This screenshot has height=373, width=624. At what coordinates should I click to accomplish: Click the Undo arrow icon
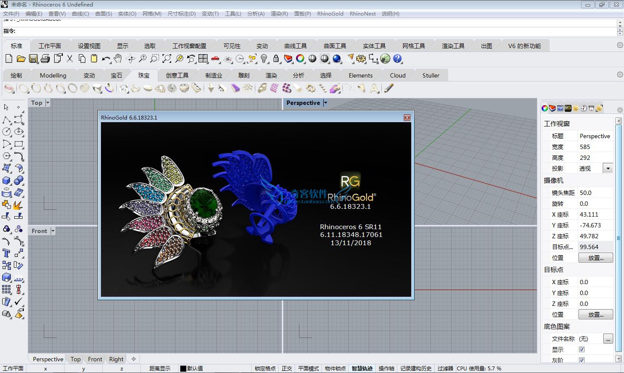coord(106,58)
